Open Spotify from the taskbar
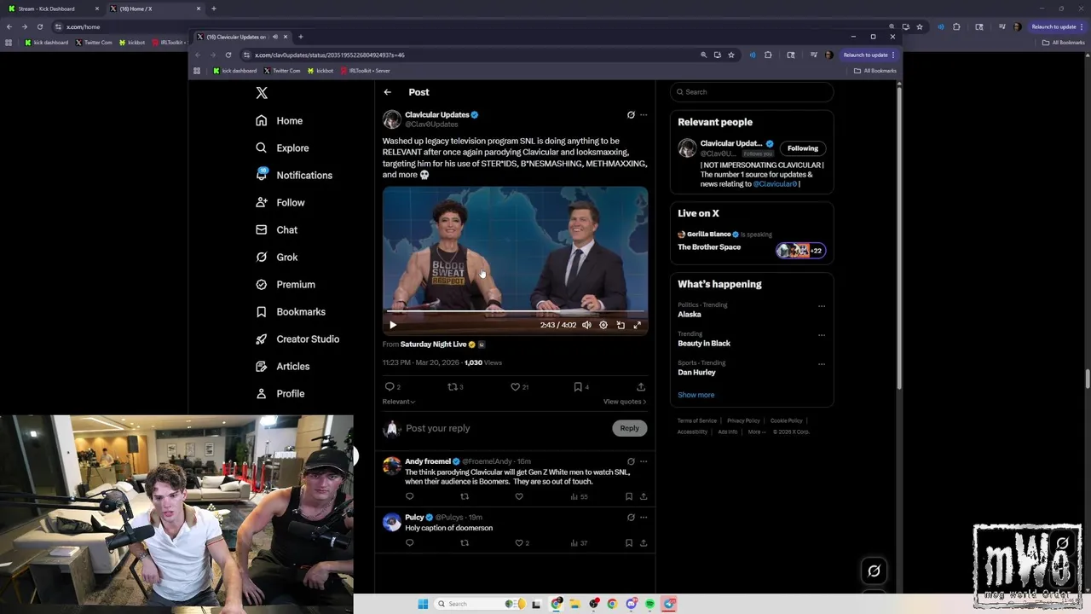 (649, 604)
